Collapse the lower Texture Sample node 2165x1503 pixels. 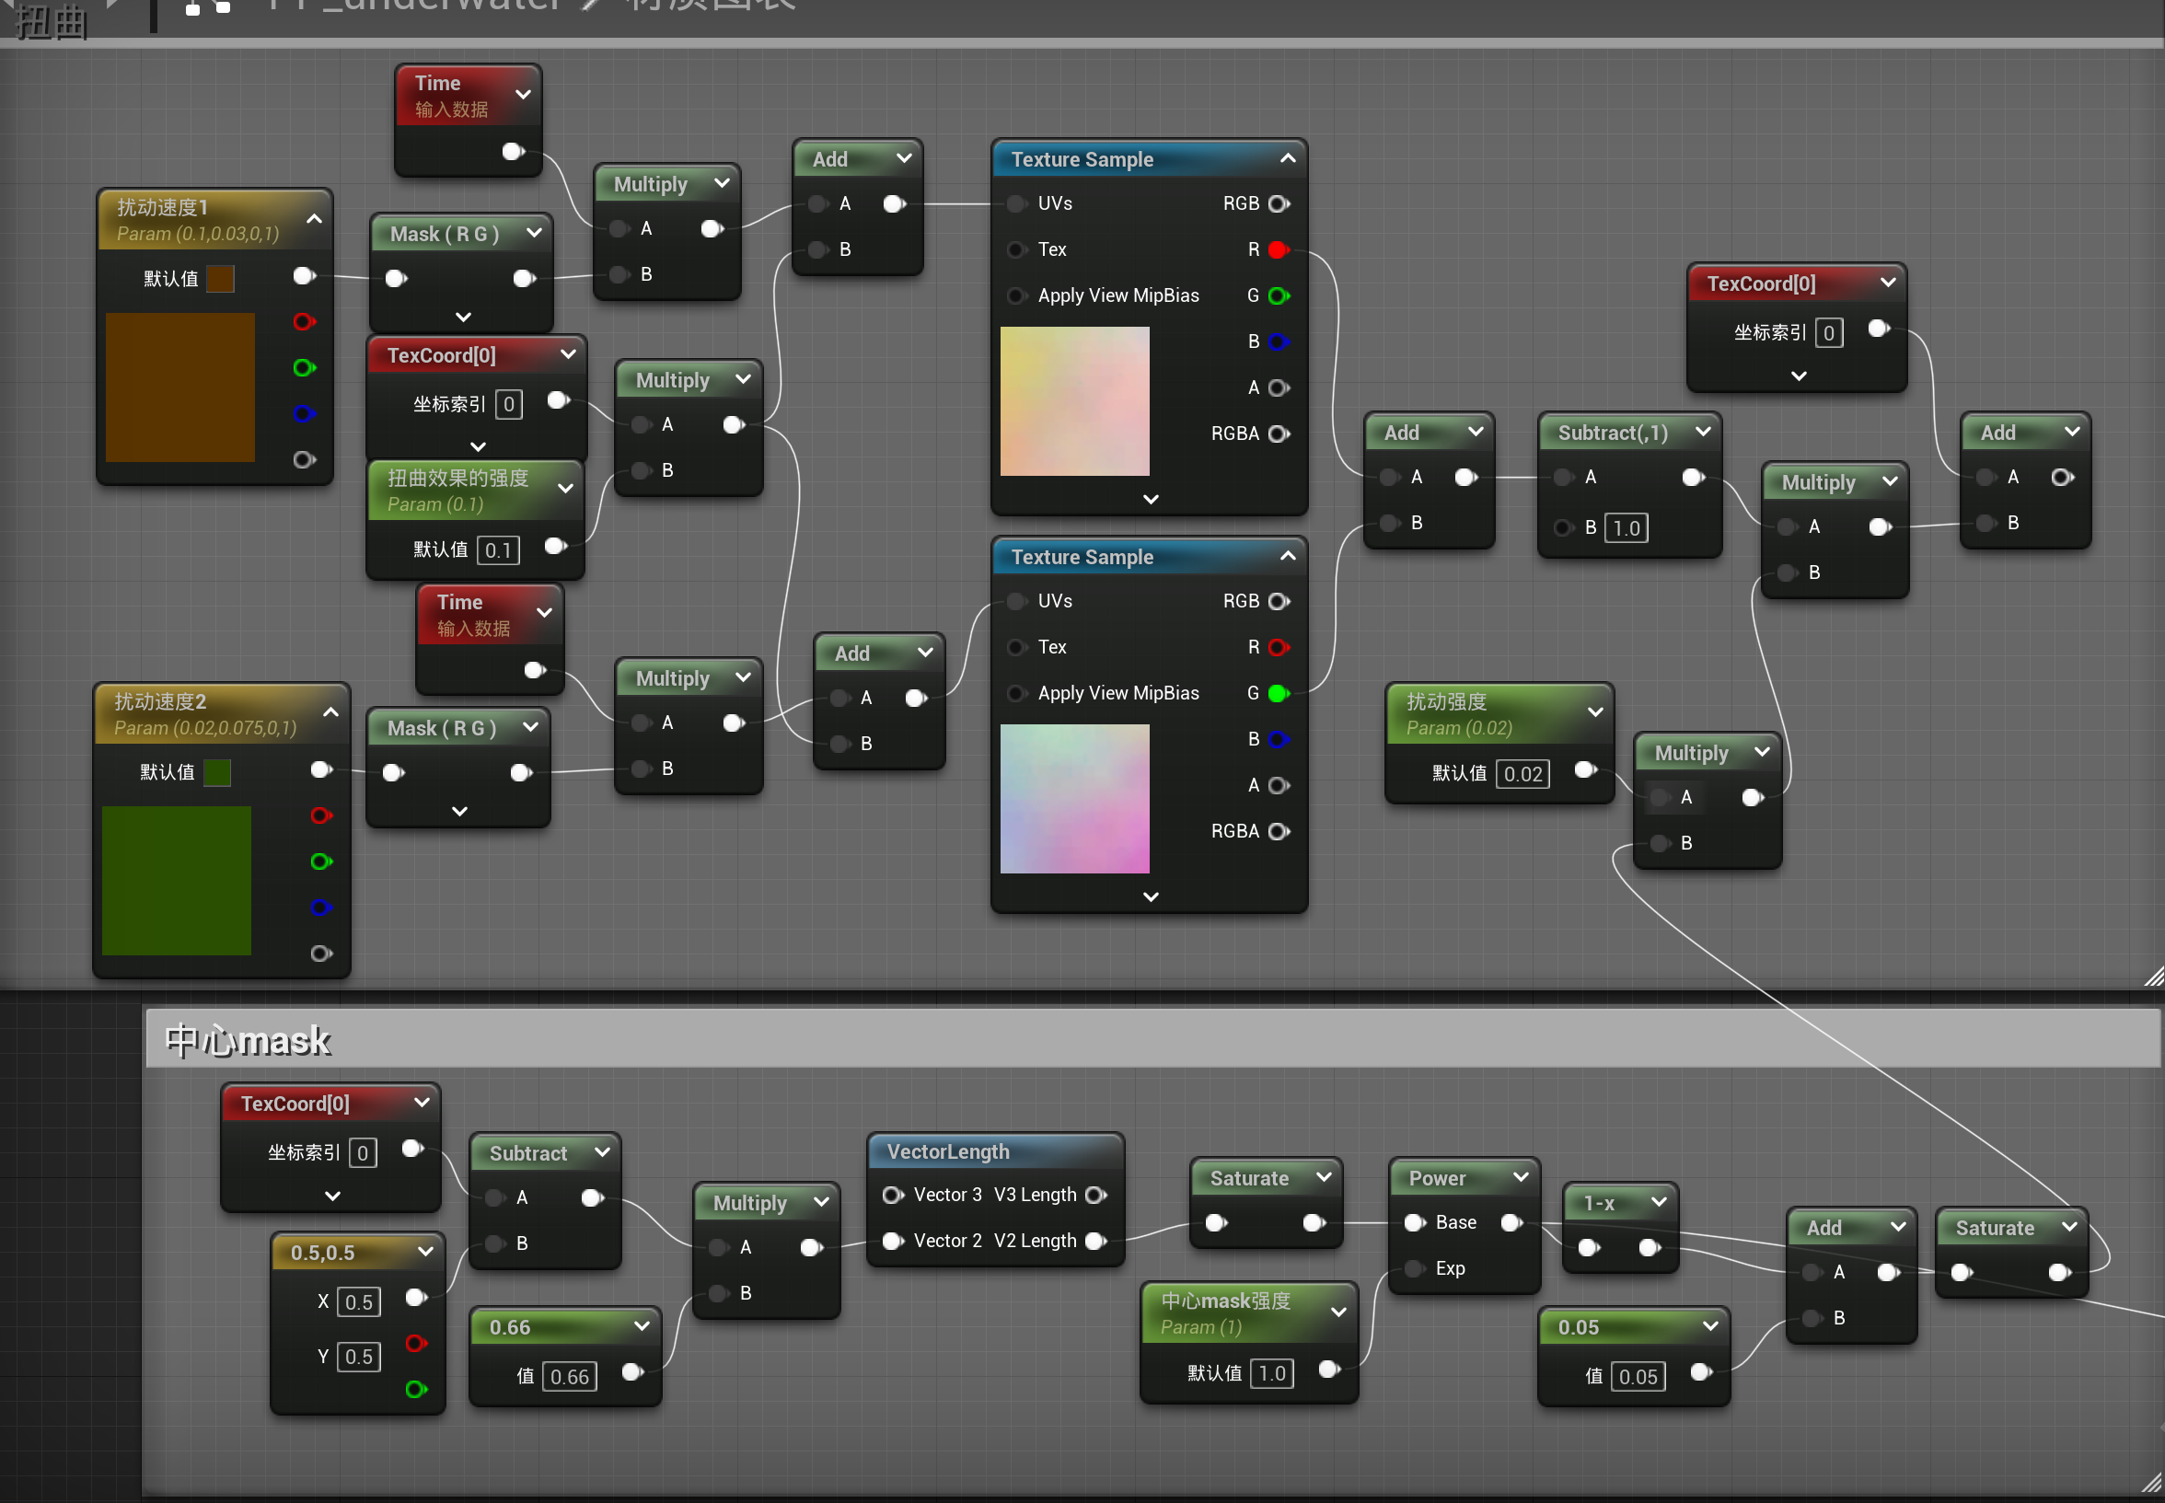click(1288, 557)
